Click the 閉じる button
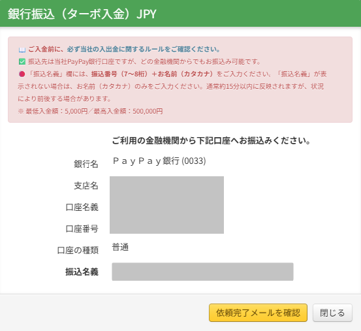This screenshot has width=361, height=331. tap(332, 313)
